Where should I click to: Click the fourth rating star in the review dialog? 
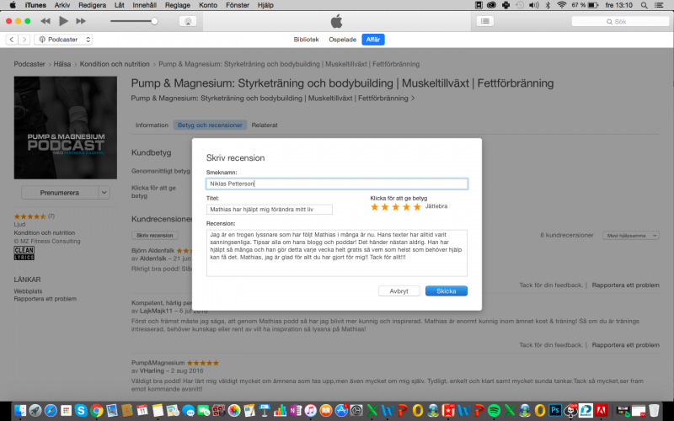(x=406, y=207)
